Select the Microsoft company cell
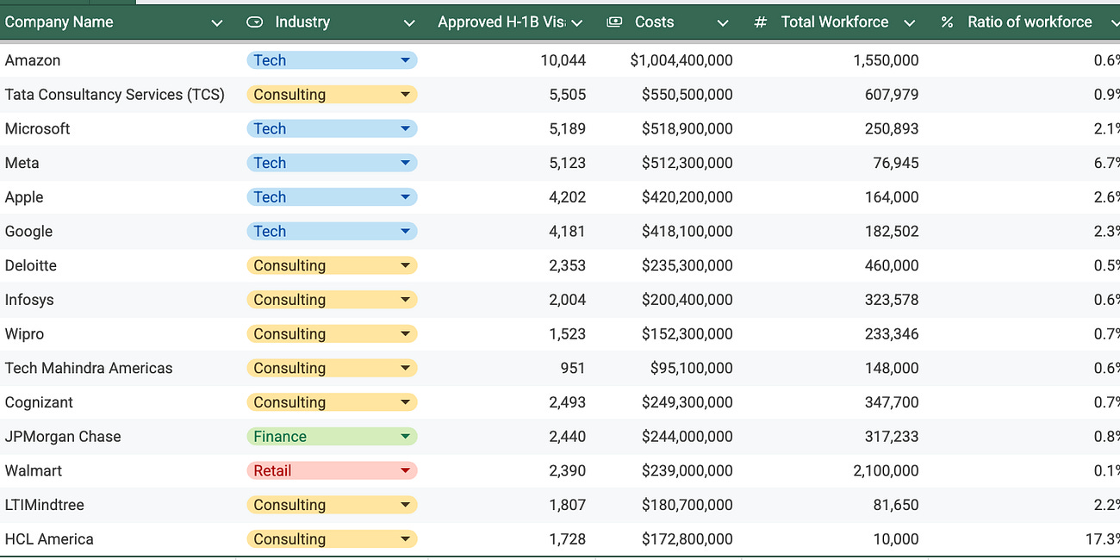Screen dimensions: 1120x560 tap(117, 128)
